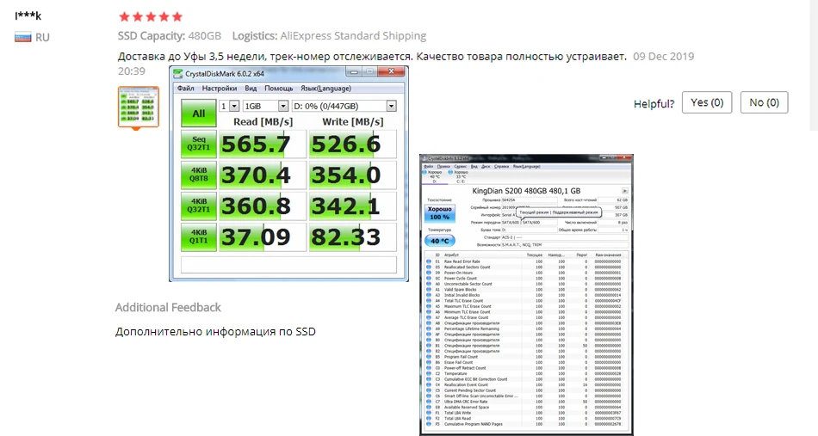
Task: Click the status icon for Total LBA Write
Action: click(x=429, y=413)
